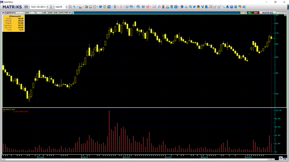
Task: Click the chart refresh arrows icon bottom right
Action: pyautogui.click(x=281, y=158)
